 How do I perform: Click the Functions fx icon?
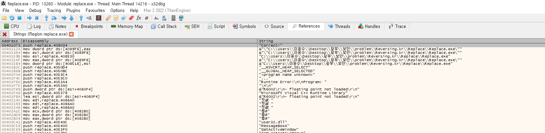[x=139, y=18]
